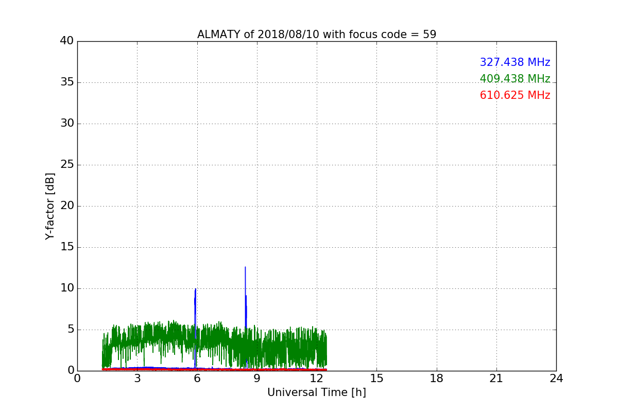618x412 pixels.
Task: Click the y-axis tick label 15
Action: [x=67, y=247]
